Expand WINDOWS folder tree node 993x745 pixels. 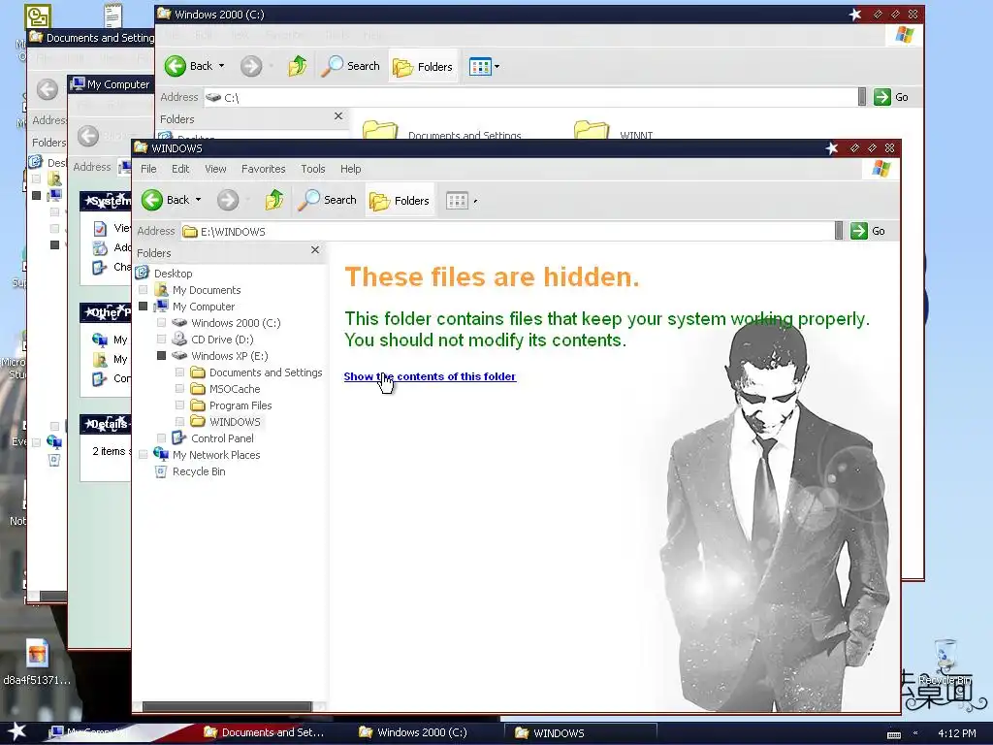(179, 422)
